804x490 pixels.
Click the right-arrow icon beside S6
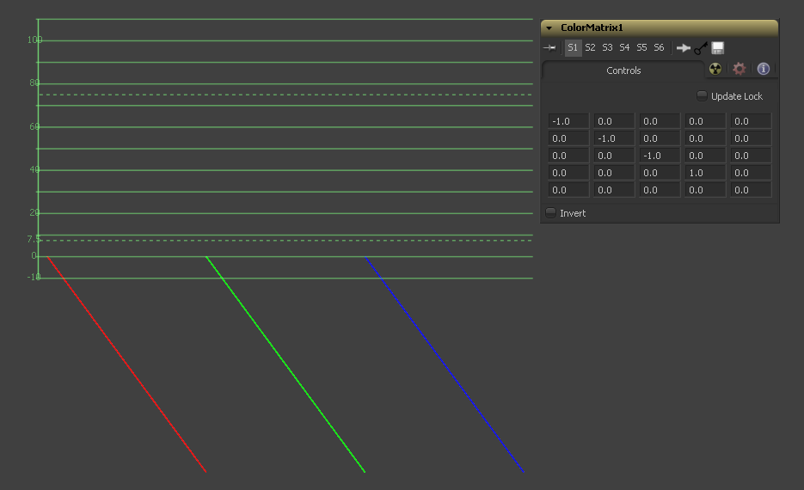(683, 48)
